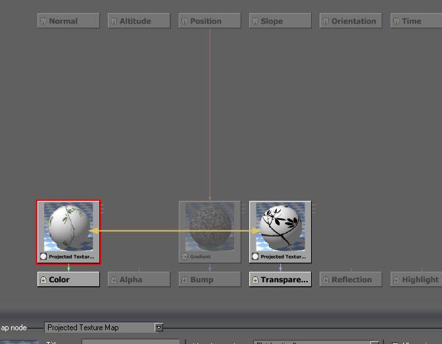Screen dimensions: 442x344
Task: Select the Time input node
Action: pos(416,21)
